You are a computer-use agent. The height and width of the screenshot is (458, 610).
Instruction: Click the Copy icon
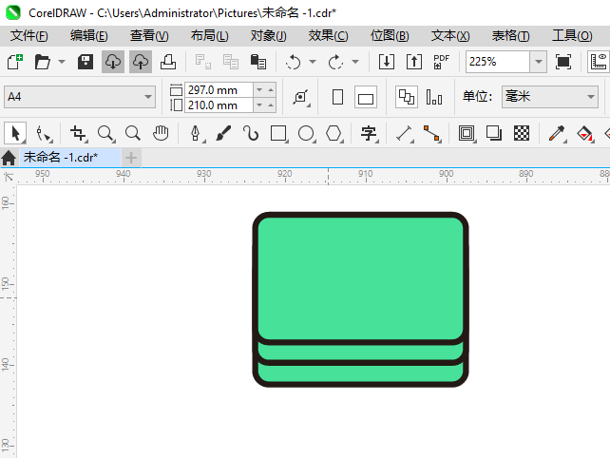point(230,62)
